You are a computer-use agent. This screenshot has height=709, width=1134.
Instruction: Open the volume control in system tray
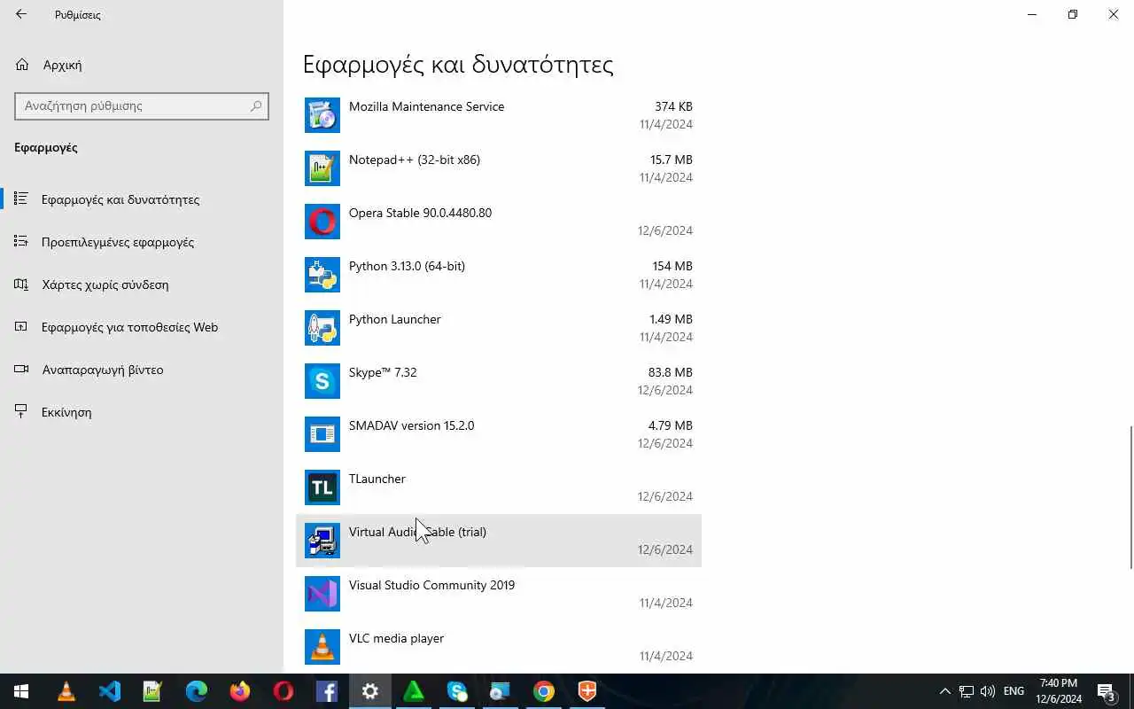[x=988, y=691]
